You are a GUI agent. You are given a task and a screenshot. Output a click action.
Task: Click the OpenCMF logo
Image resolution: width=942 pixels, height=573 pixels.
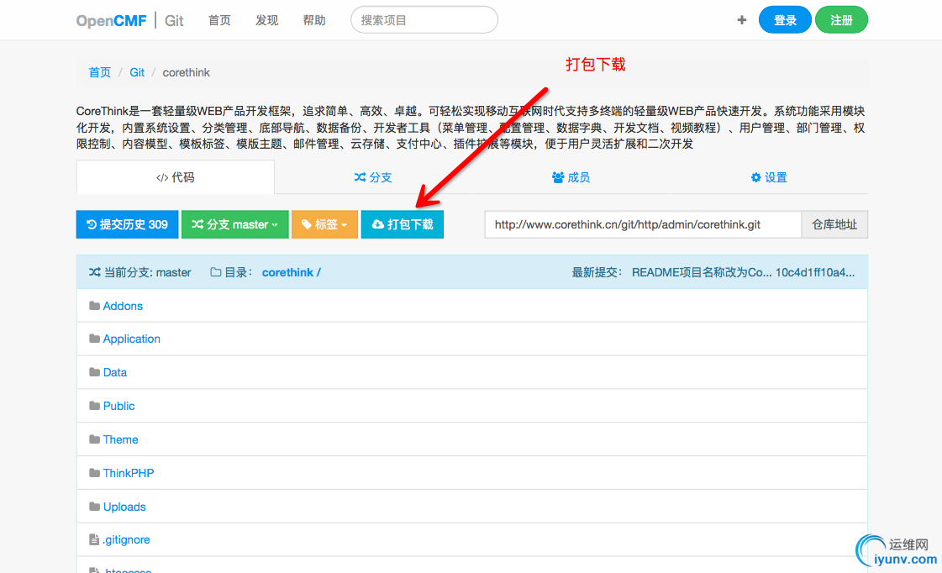(111, 20)
